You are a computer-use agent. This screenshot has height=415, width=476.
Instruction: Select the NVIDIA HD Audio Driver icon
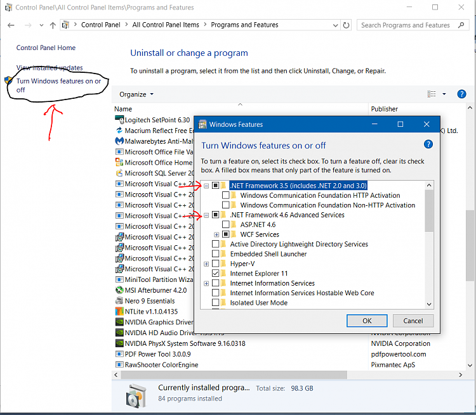coord(119,333)
